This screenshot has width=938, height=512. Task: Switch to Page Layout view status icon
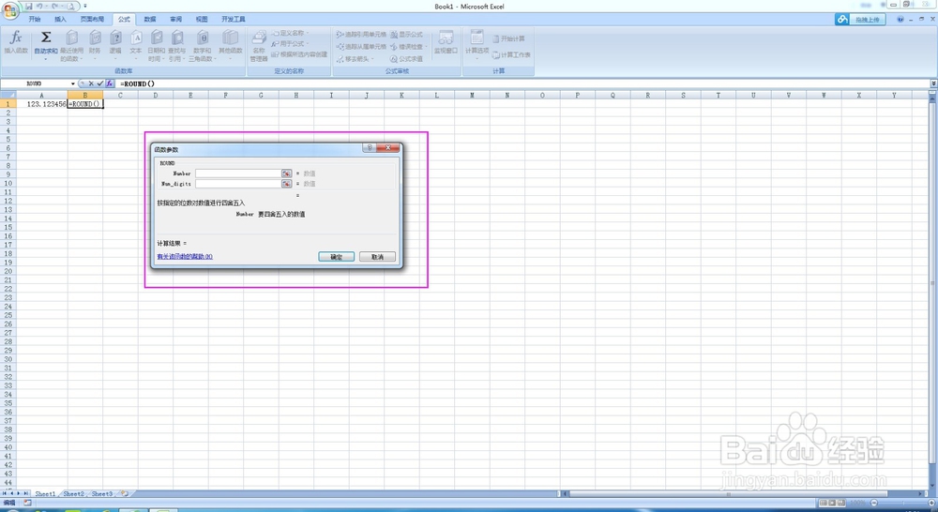(832, 503)
